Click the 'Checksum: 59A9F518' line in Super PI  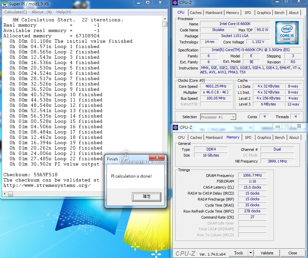pyautogui.click(x=30, y=175)
